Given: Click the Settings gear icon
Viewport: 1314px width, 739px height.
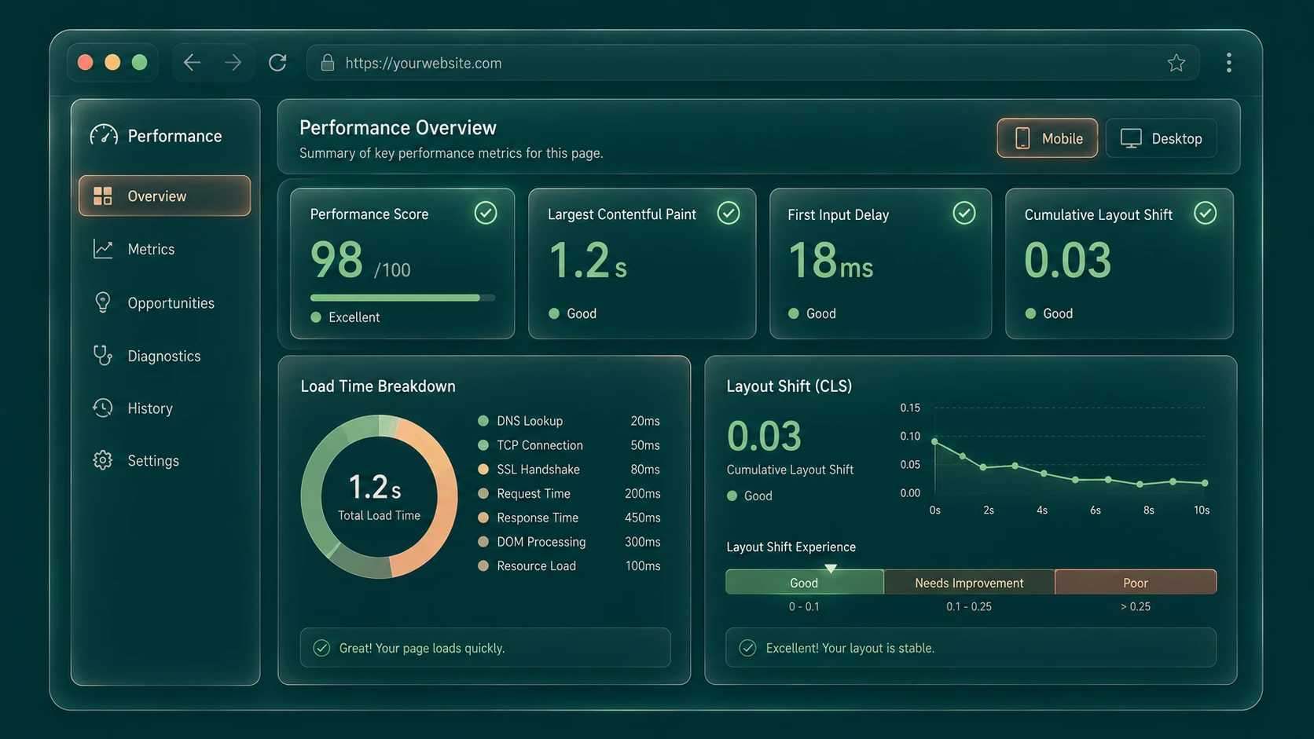Looking at the screenshot, I should [x=103, y=460].
